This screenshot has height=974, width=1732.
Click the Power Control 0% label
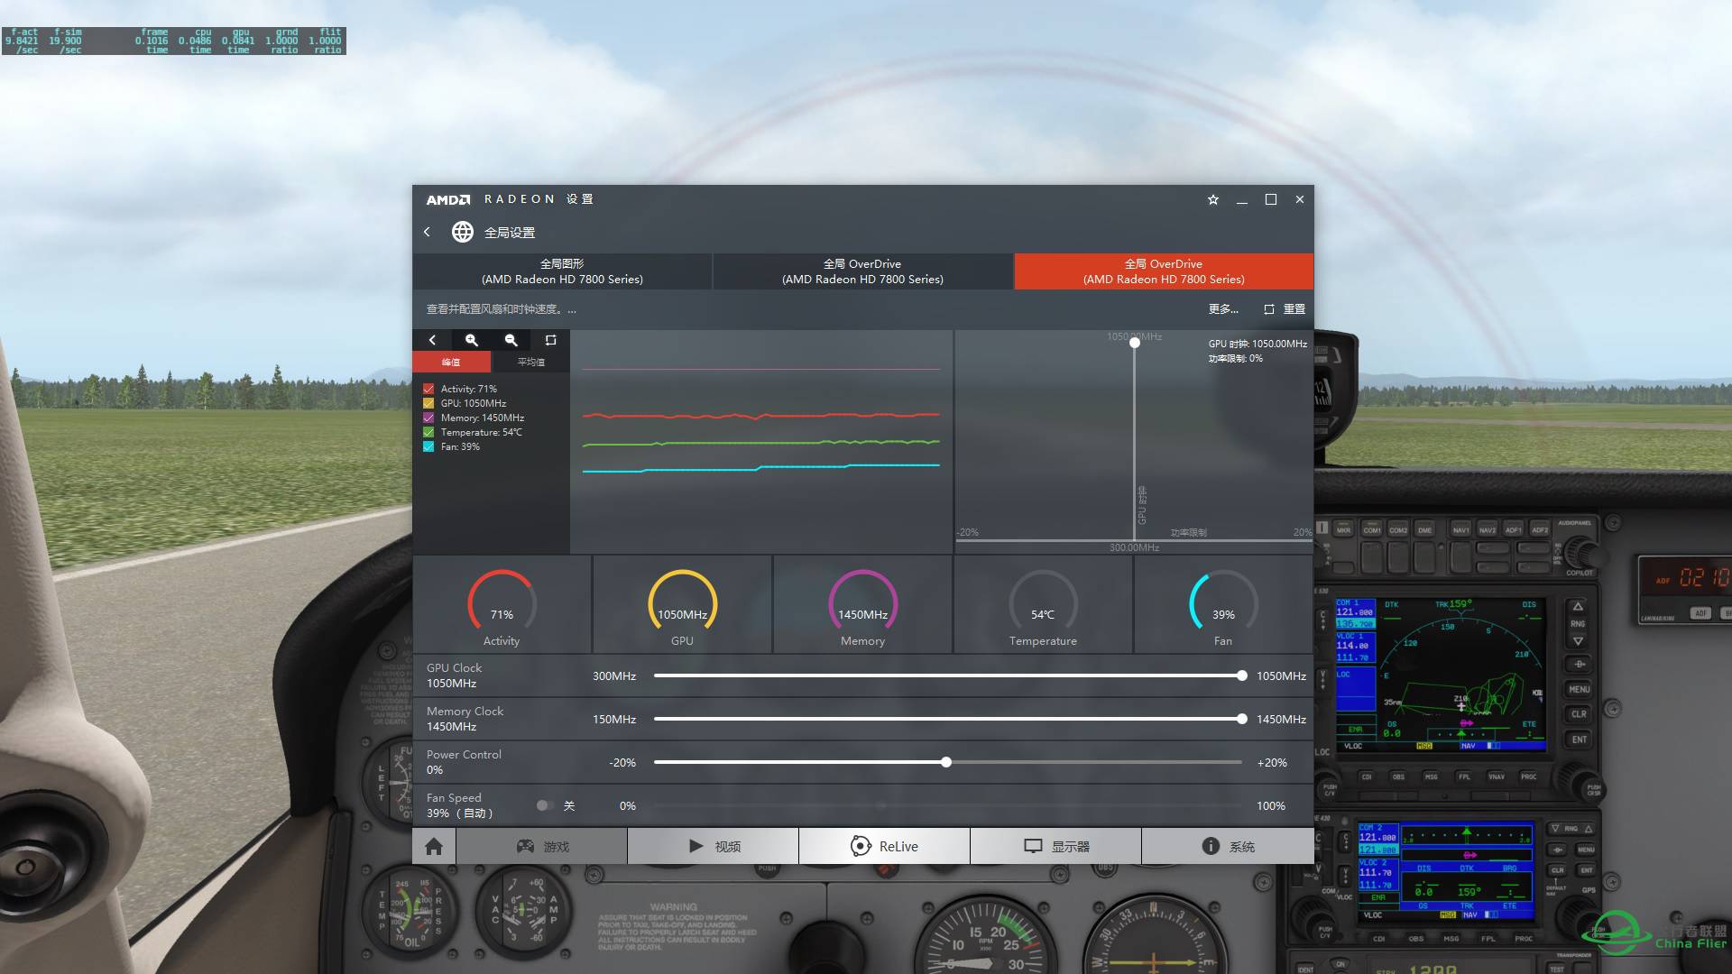(464, 762)
